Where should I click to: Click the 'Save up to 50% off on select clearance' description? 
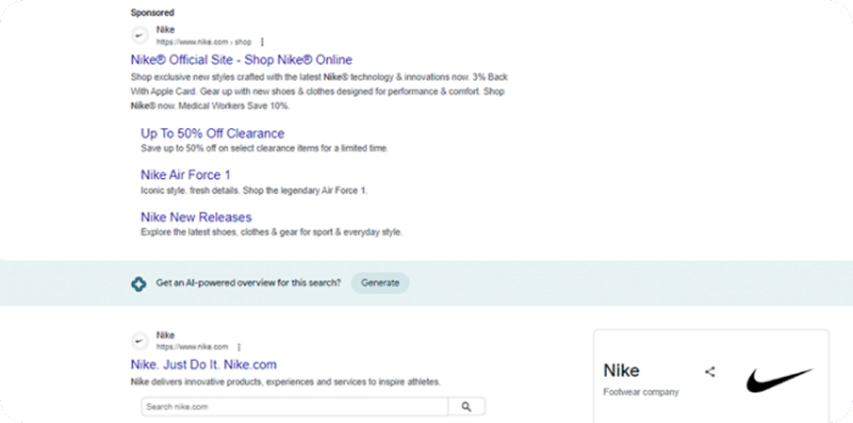[264, 148]
